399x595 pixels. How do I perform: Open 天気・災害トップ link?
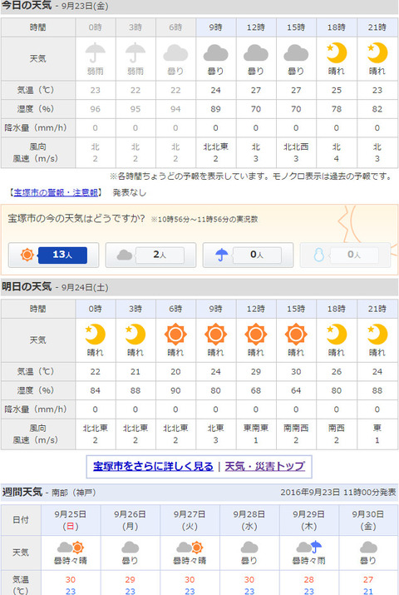[264, 466]
